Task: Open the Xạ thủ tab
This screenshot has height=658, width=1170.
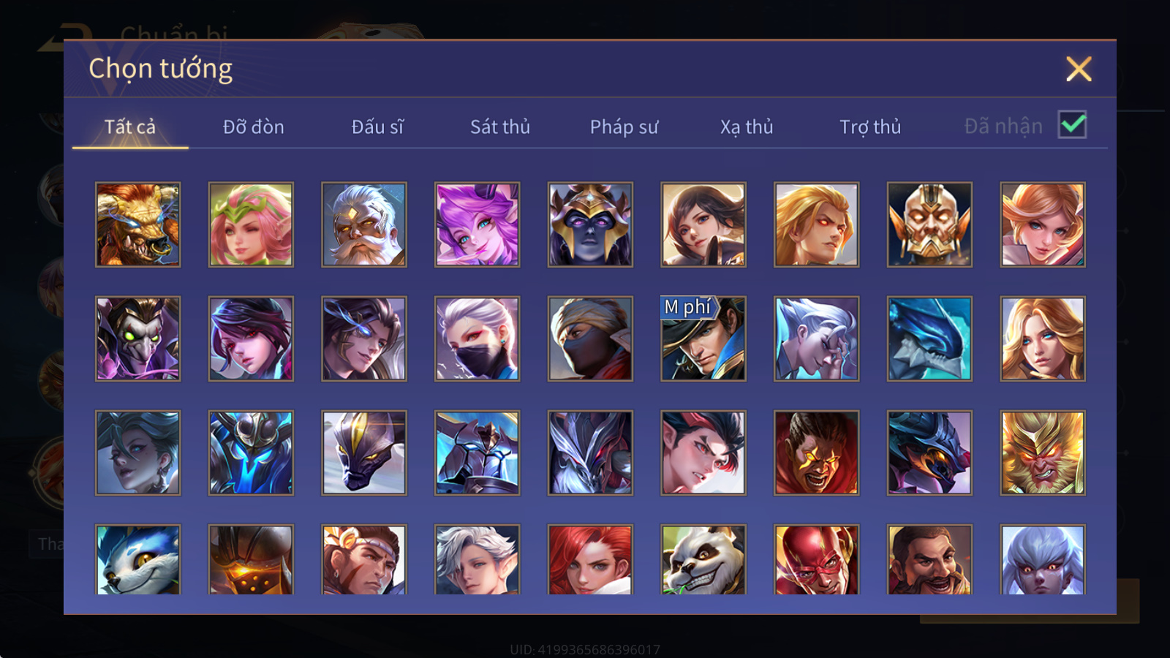Action: 747,127
